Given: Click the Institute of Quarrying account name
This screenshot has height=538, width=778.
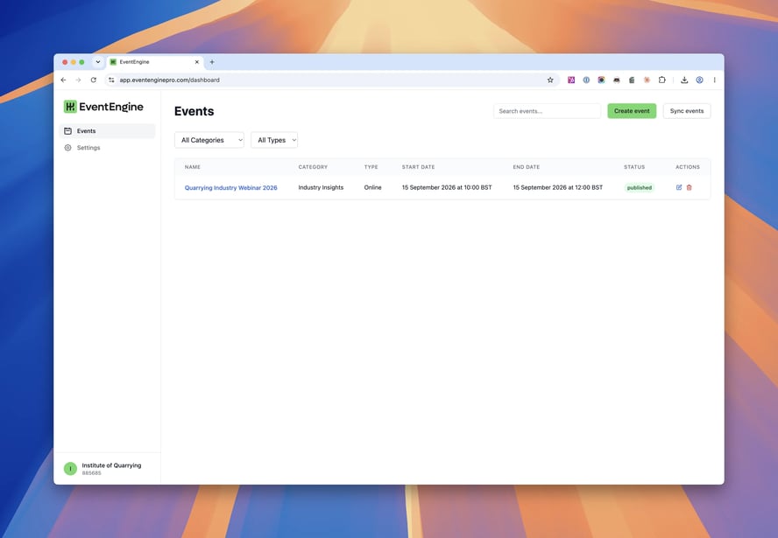Looking at the screenshot, I should click(x=111, y=465).
